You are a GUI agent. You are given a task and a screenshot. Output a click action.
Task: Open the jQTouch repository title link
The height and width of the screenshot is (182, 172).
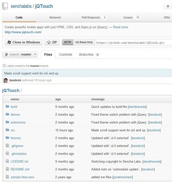[x=44, y=6]
